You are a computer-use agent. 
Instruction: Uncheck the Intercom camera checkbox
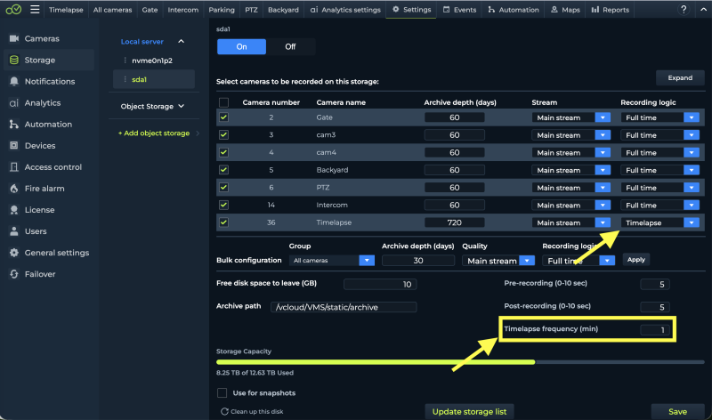point(224,205)
